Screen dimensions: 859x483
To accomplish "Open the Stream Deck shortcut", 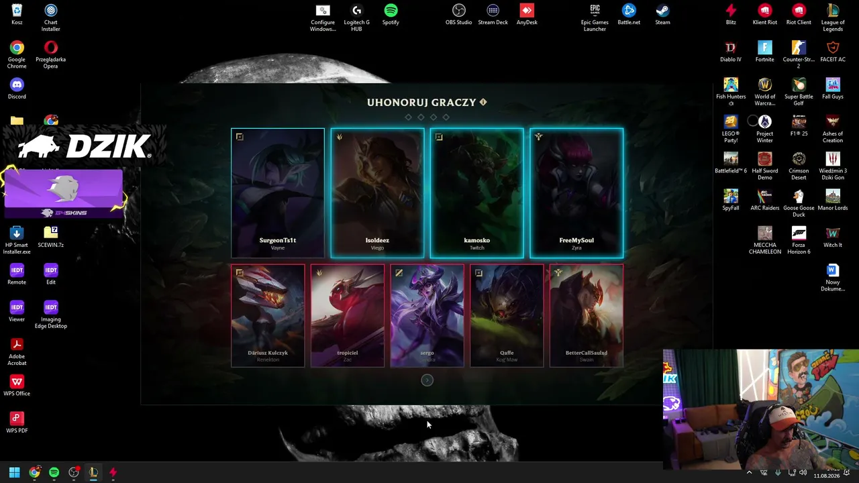I will click(493, 14).
